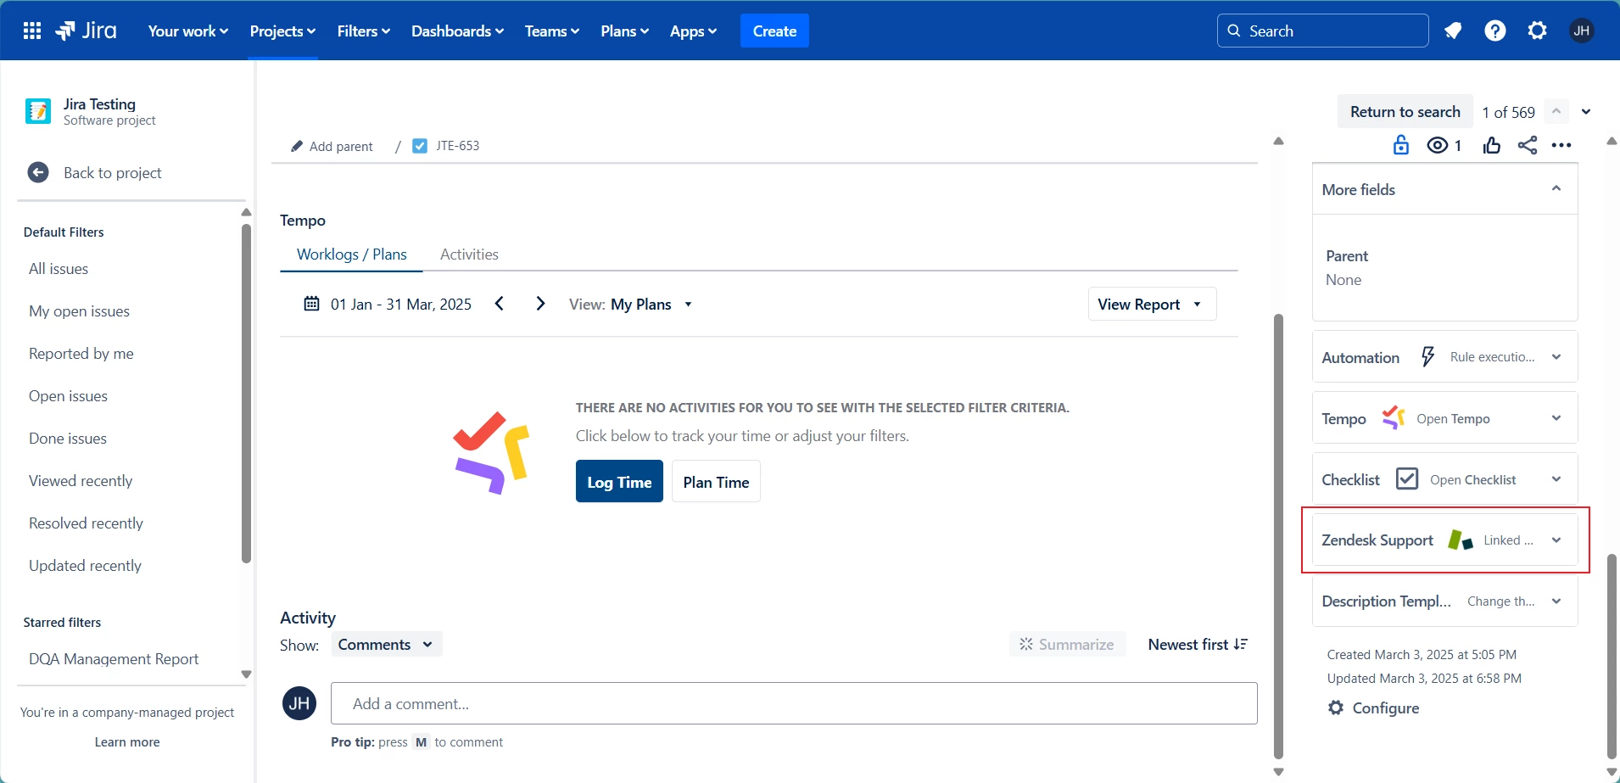The image size is (1620, 783).
Task: Open the Tempo calendar date picker icon
Action: point(311,304)
